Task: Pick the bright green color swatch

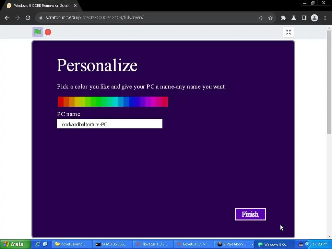Action: coord(99,101)
